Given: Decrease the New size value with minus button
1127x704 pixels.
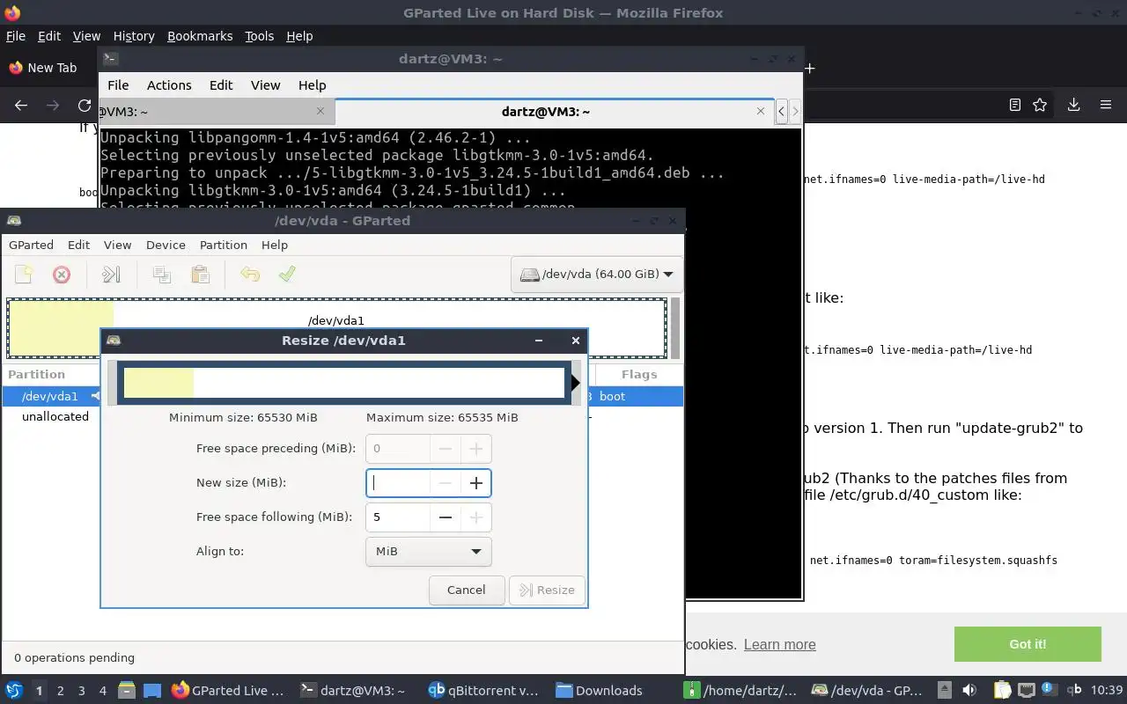Looking at the screenshot, I should tap(446, 482).
